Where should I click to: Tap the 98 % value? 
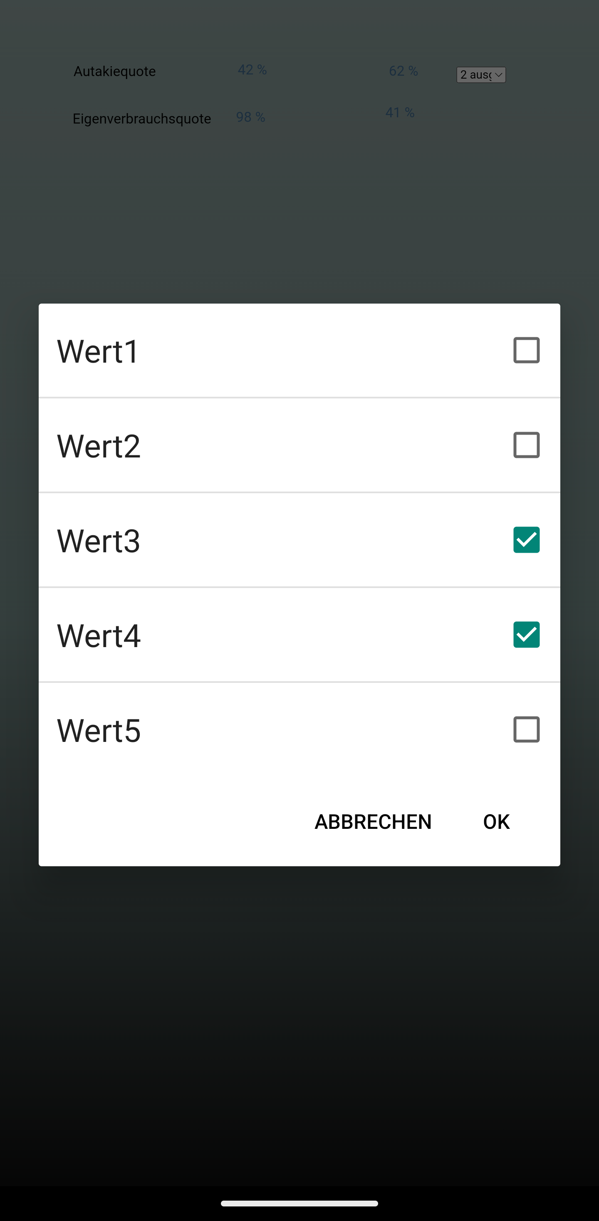click(250, 117)
